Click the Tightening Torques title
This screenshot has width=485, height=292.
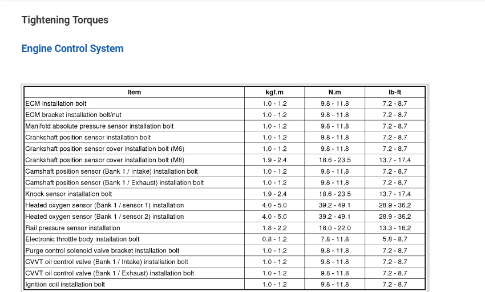coord(65,21)
